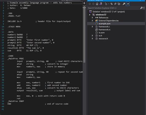Screen dimensions: 146x115
Task: Toggle the Preview Selected Items button
Action: pyautogui.click(x=128, y=4)
